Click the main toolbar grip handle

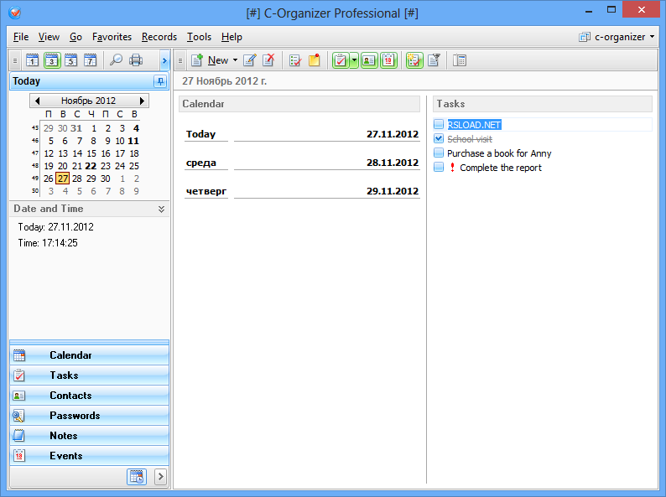(x=180, y=60)
